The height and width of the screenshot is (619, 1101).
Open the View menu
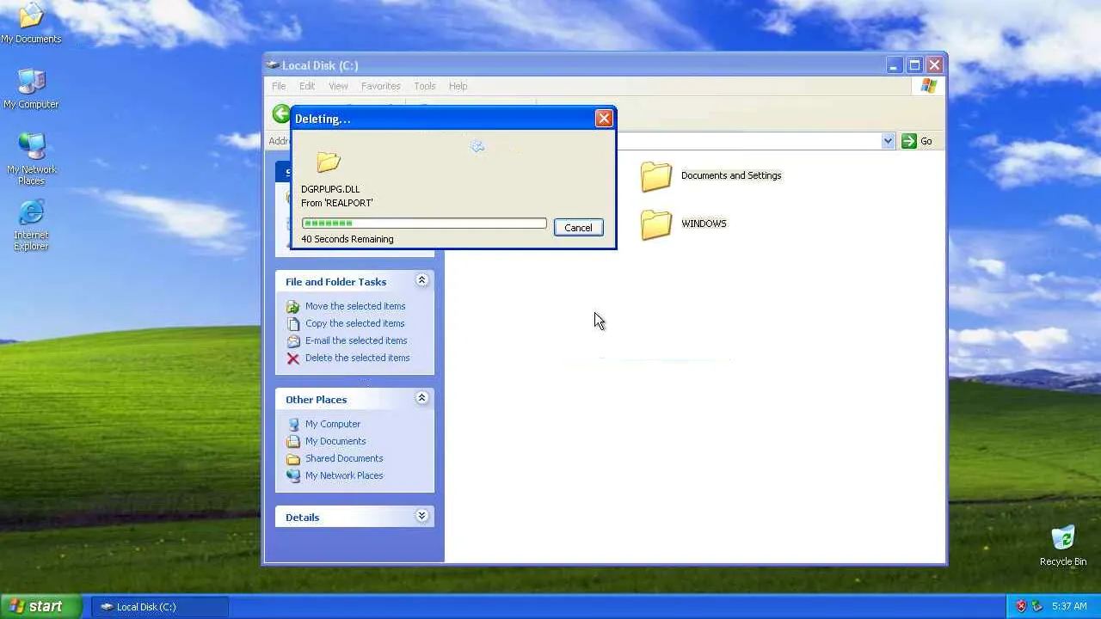point(338,86)
